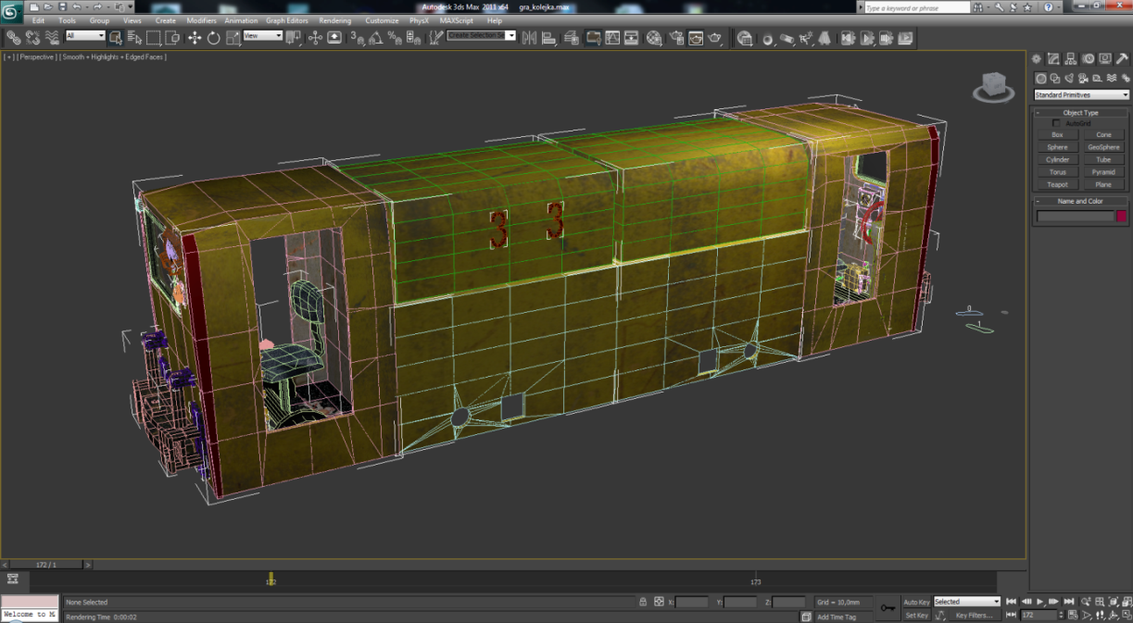1133x623 pixels.
Task: Open the selection filter 'All' dropdown
Action: pos(85,36)
